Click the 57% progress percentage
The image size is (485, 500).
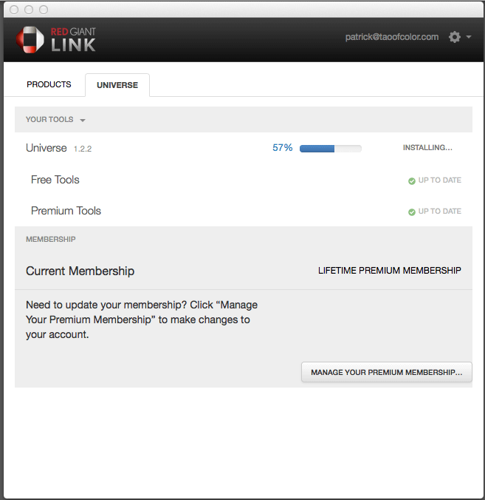[x=283, y=148]
